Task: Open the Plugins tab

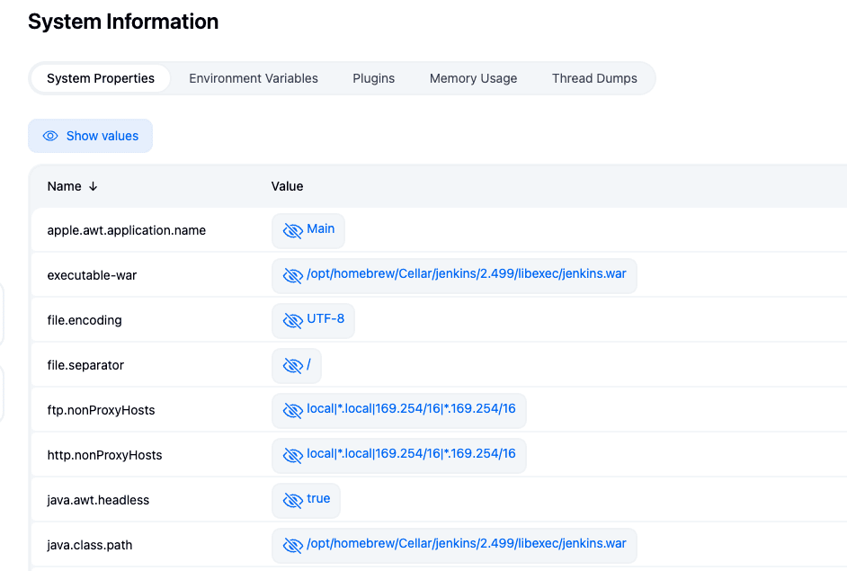Action: pyautogui.click(x=373, y=78)
